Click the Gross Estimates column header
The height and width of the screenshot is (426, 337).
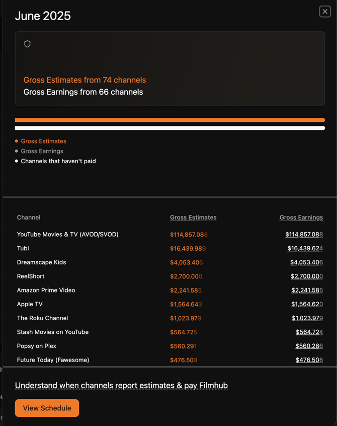pos(193,218)
